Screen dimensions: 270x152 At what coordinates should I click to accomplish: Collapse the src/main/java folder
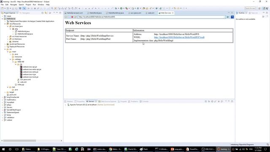8,26
